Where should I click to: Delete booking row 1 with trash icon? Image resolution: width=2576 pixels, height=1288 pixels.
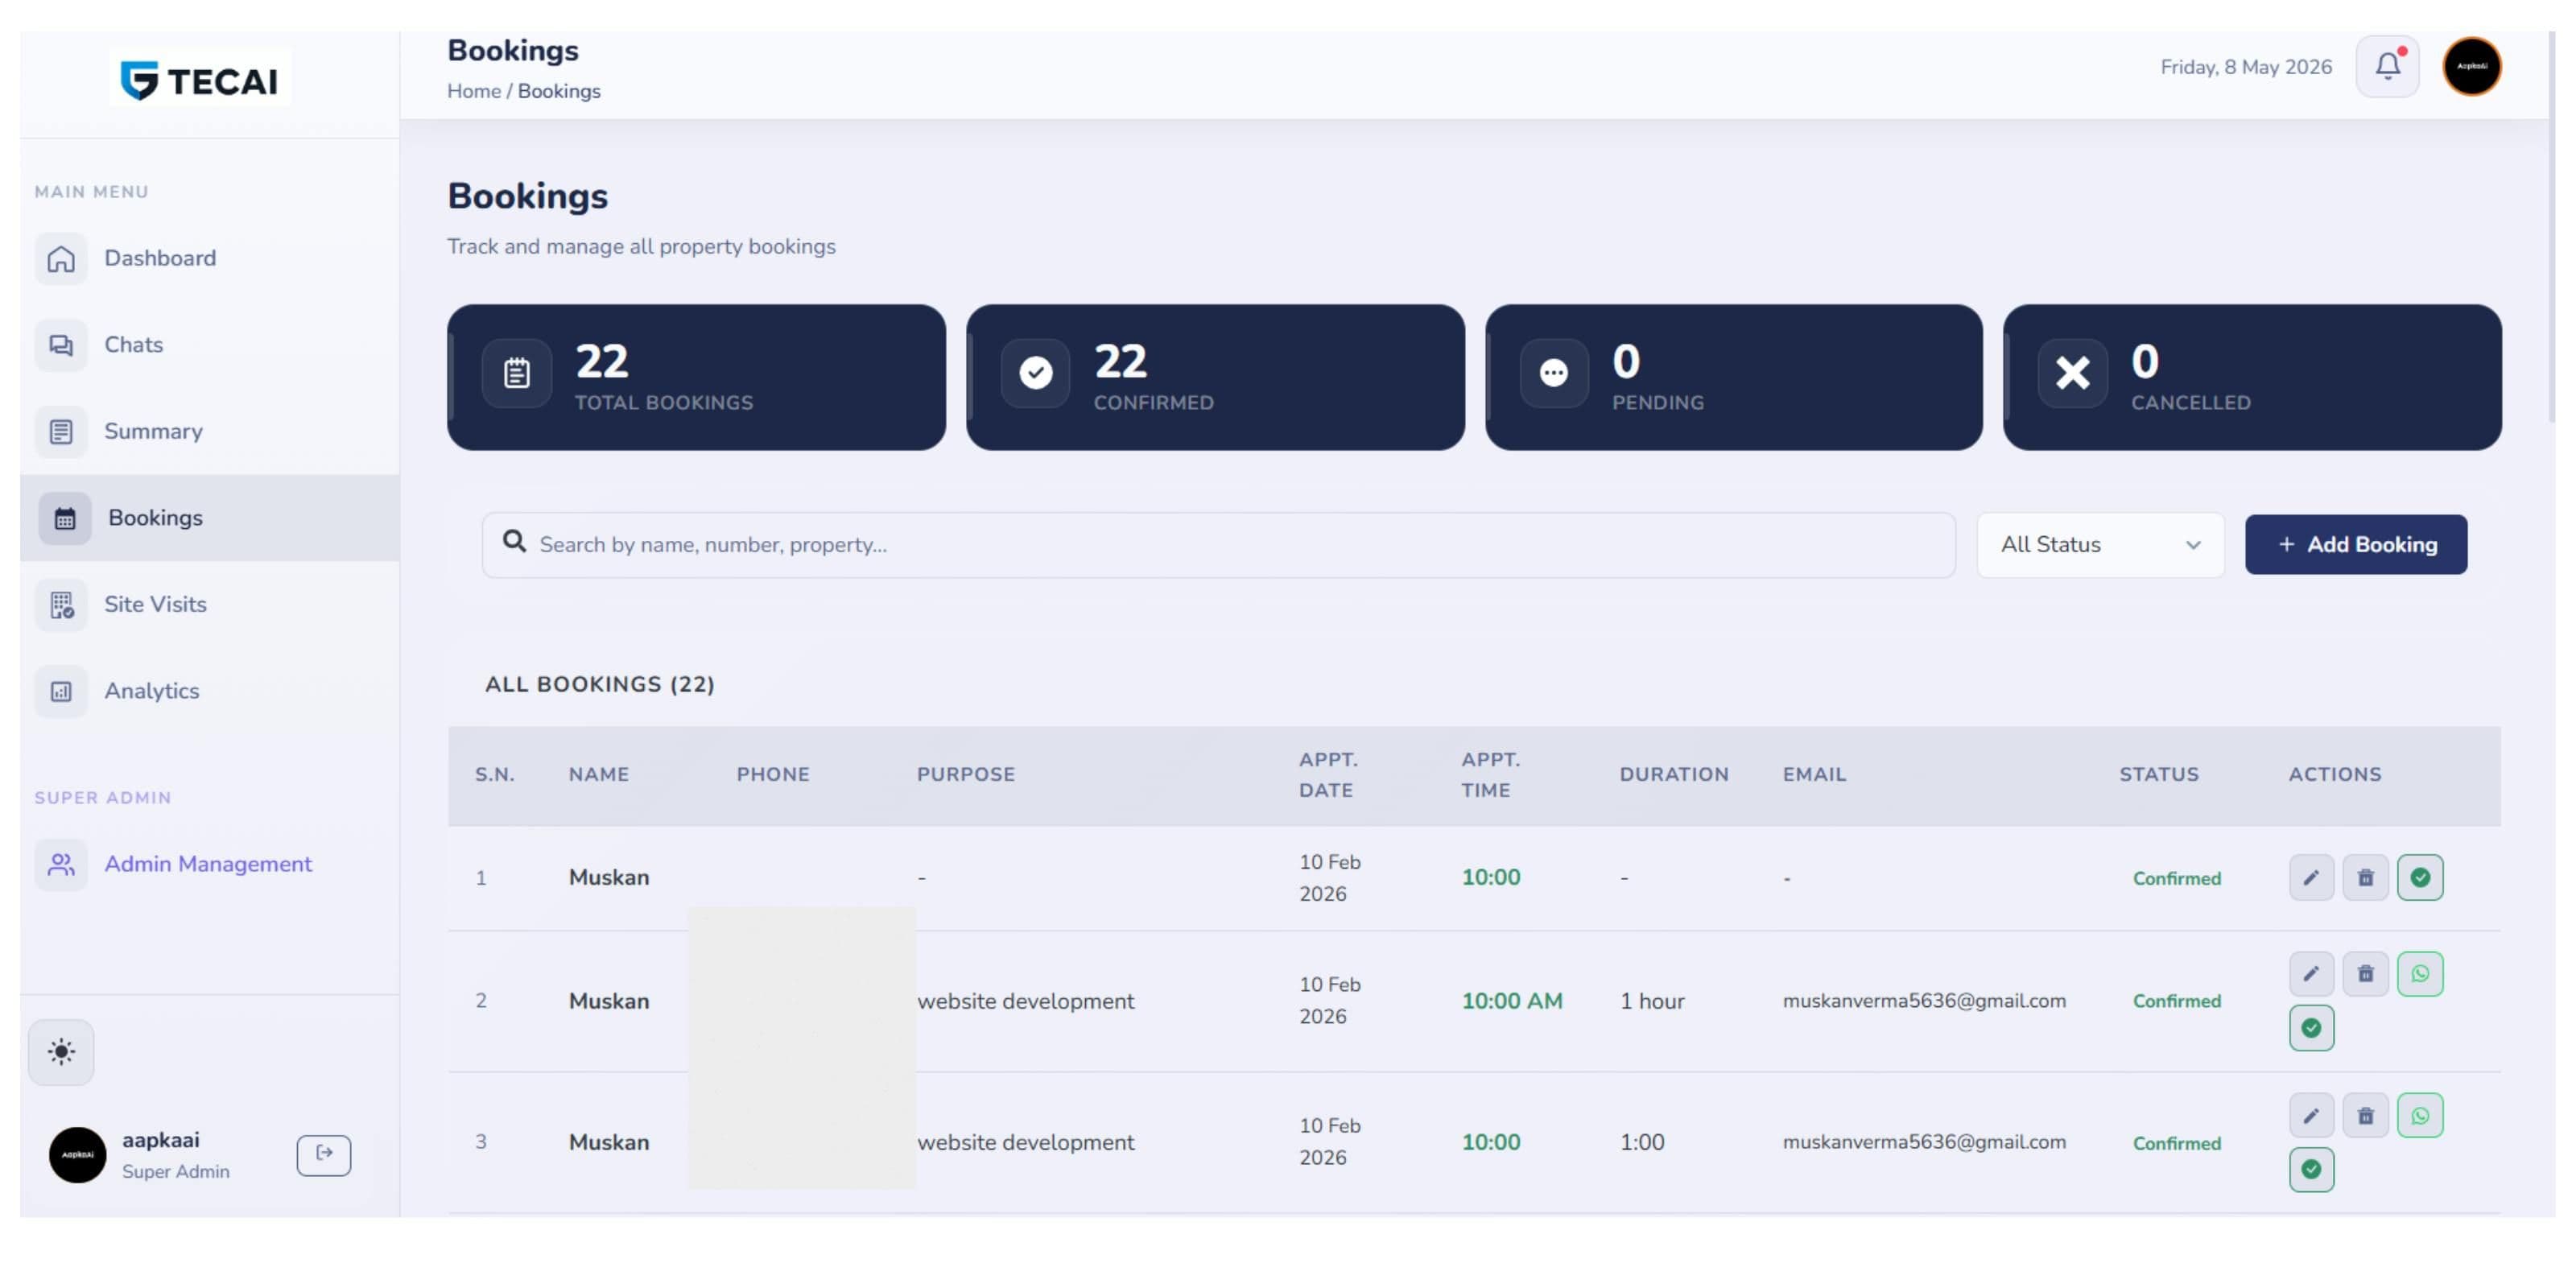[x=2365, y=878]
